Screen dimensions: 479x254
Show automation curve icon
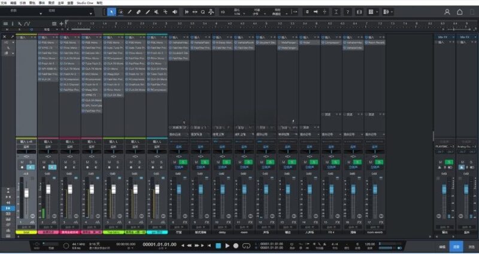click(27, 23)
